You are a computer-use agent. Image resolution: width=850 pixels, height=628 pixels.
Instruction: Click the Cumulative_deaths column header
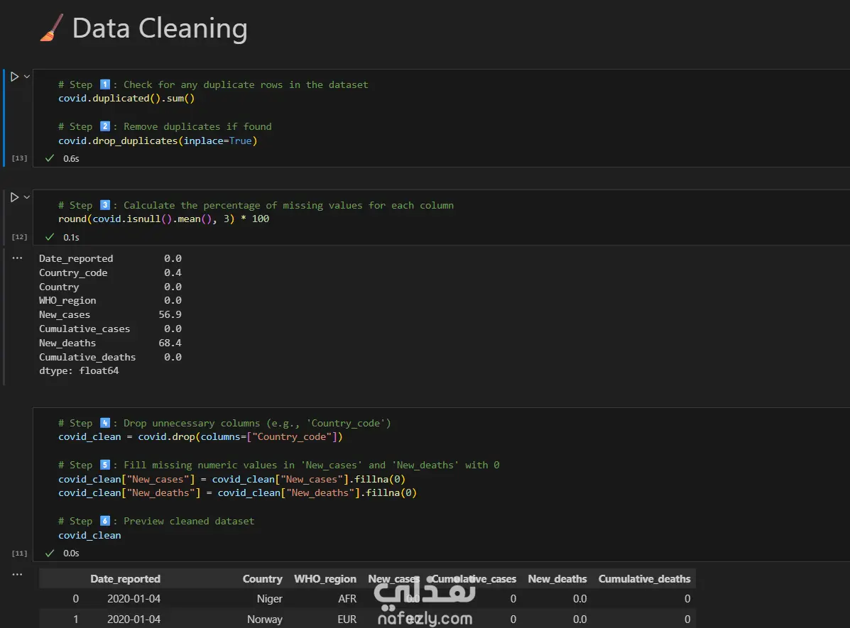click(644, 579)
